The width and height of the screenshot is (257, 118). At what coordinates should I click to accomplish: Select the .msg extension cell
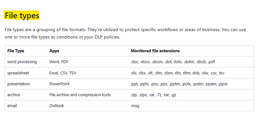tap(135, 106)
